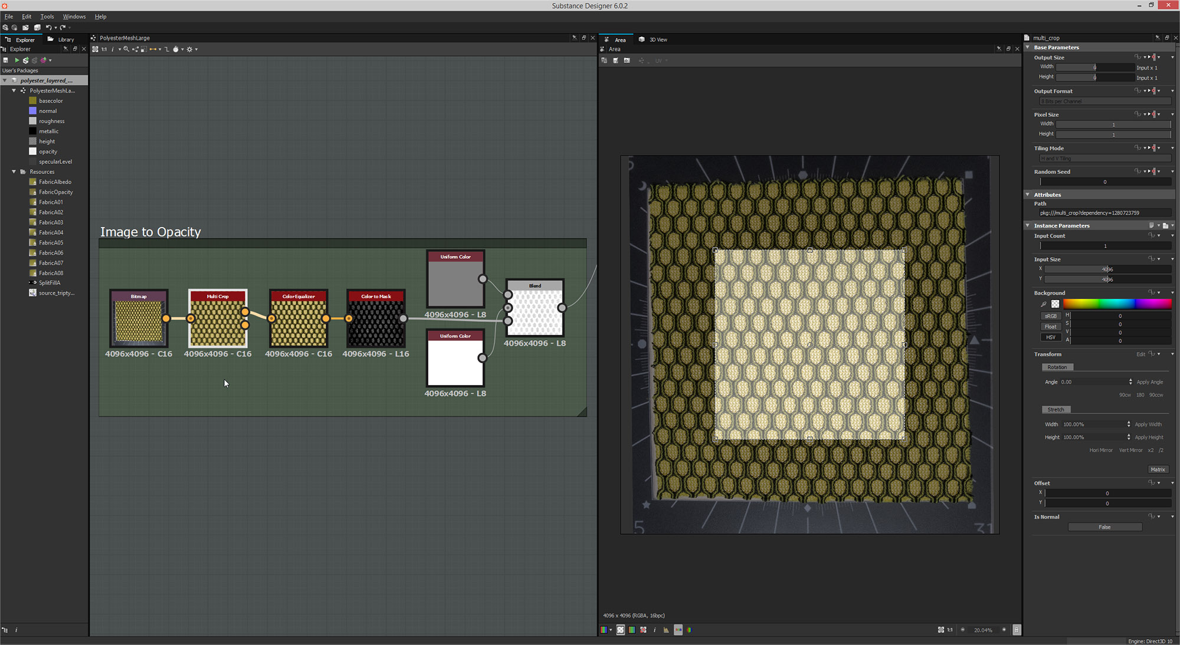1180x645 pixels.
Task: Open the graph settings gear icon
Action: [x=190, y=50]
